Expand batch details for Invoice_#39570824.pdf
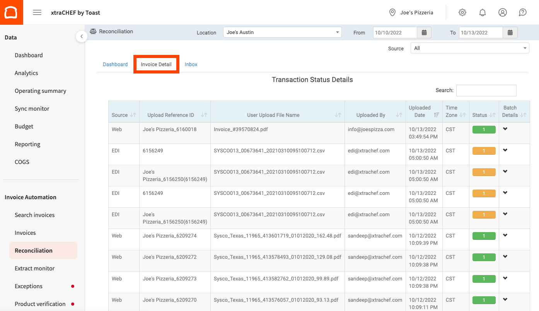The height and width of the screenshot is (311, 539). pos(505,128)
